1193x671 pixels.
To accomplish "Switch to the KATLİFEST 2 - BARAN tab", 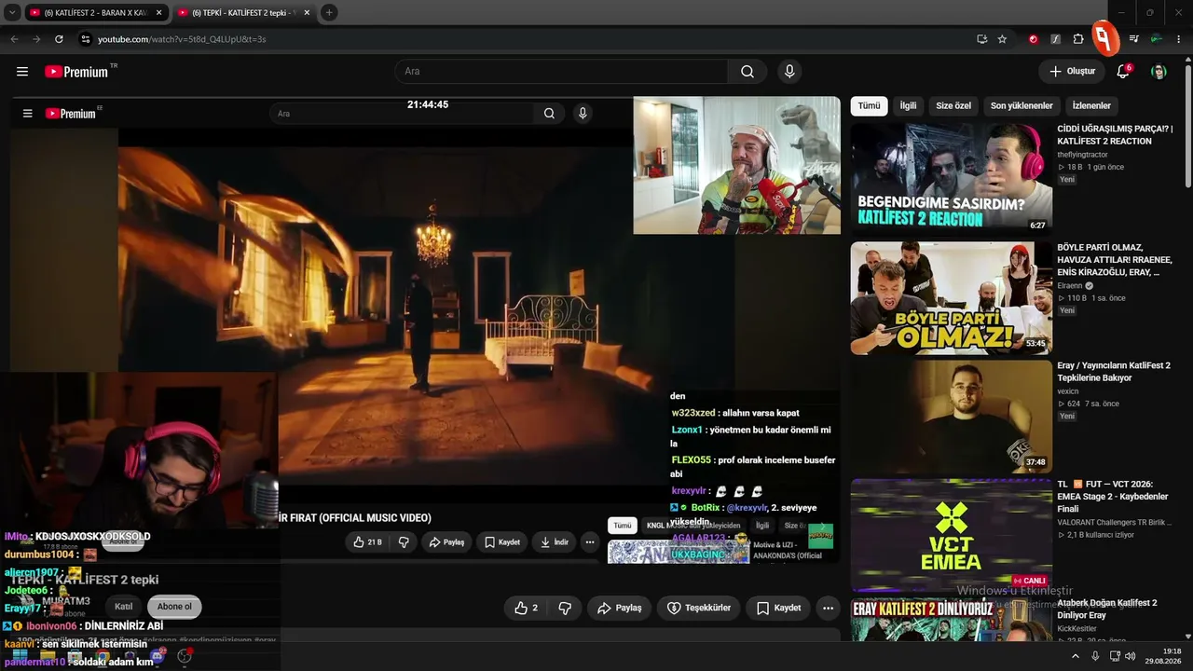I will [x=96, y=13].
